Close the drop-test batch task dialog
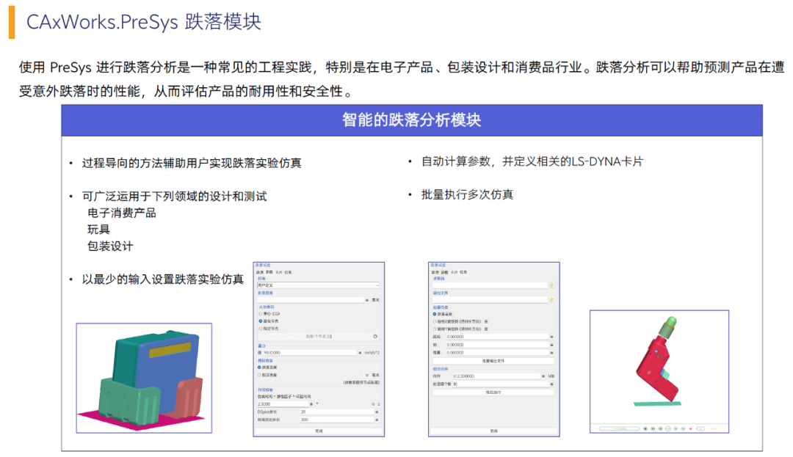The image size is (793, 457). (493, 431)
